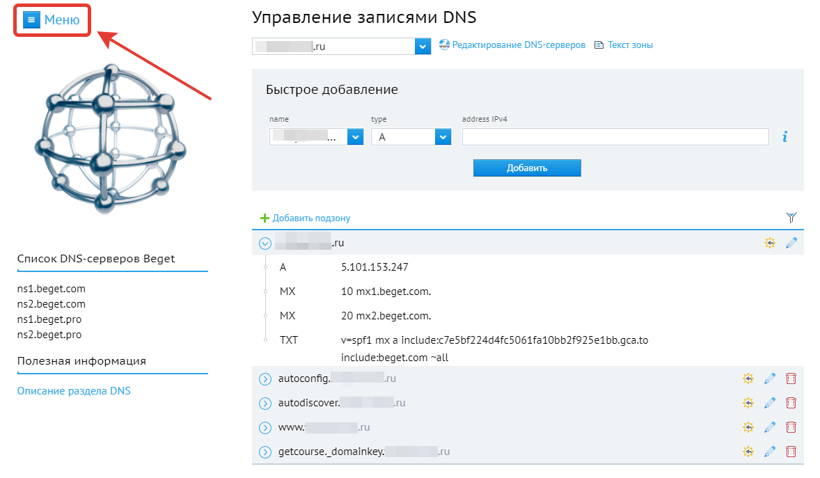Click the address IPv4 input field
The width and height of the screenshot is (820, 478).
[x=615, y=137]
